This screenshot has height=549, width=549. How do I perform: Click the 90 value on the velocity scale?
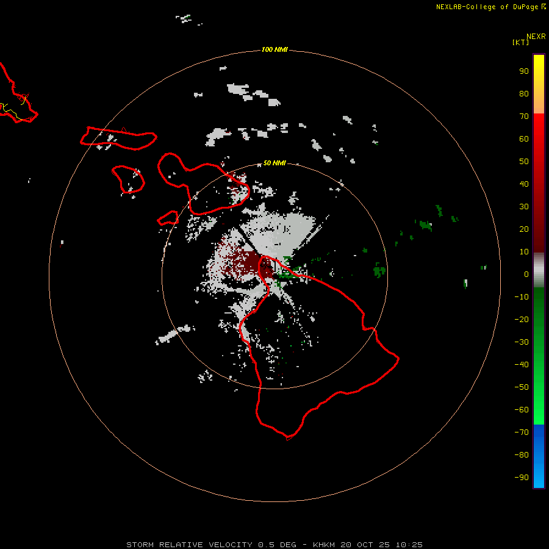524,71
